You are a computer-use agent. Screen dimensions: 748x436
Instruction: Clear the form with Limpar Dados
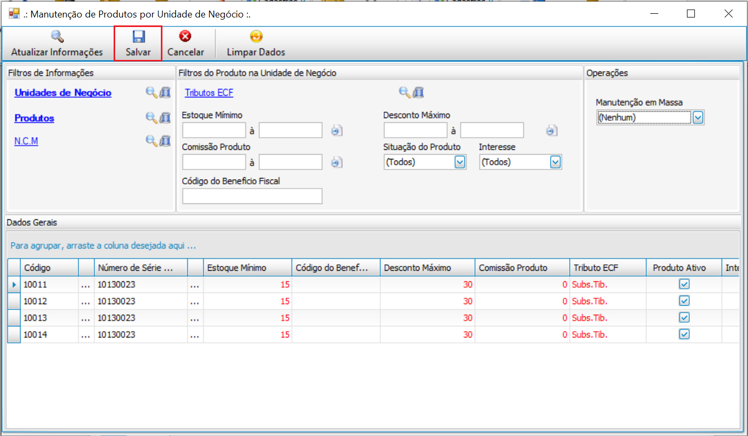pyautogui.click(x=256, y=44)
